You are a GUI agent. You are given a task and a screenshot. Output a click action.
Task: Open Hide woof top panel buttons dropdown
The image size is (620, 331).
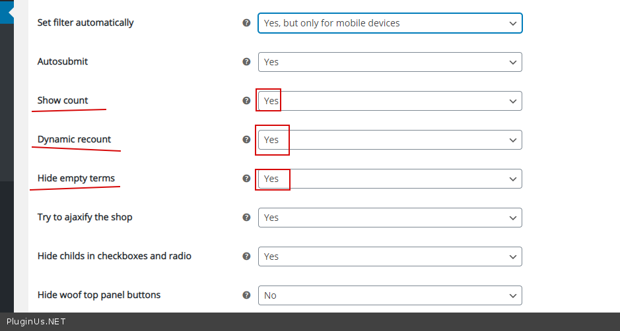tap(390, 295)
